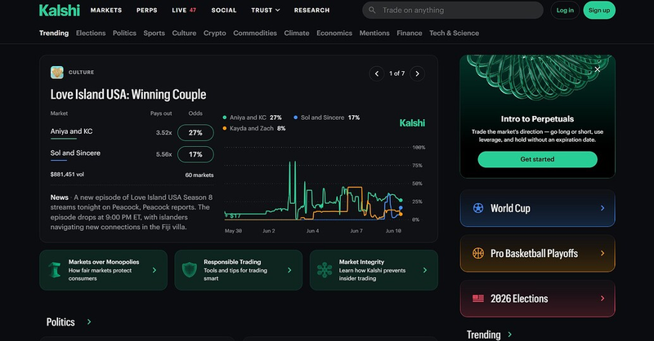The image size is (654, 341).
Task: Click the Politics section heading
Action: pos(60,322)
